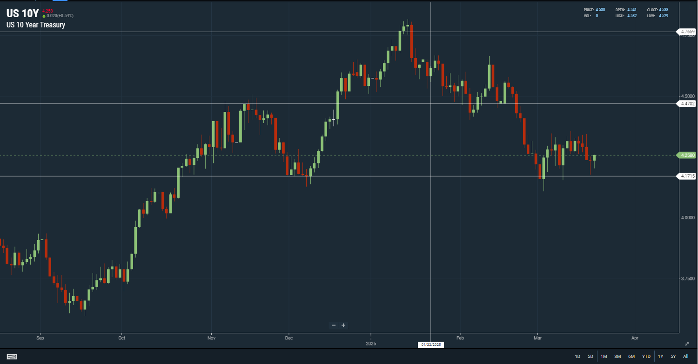
Task: Click the 2025 year label on axis
Action: [x=371, y=344]
